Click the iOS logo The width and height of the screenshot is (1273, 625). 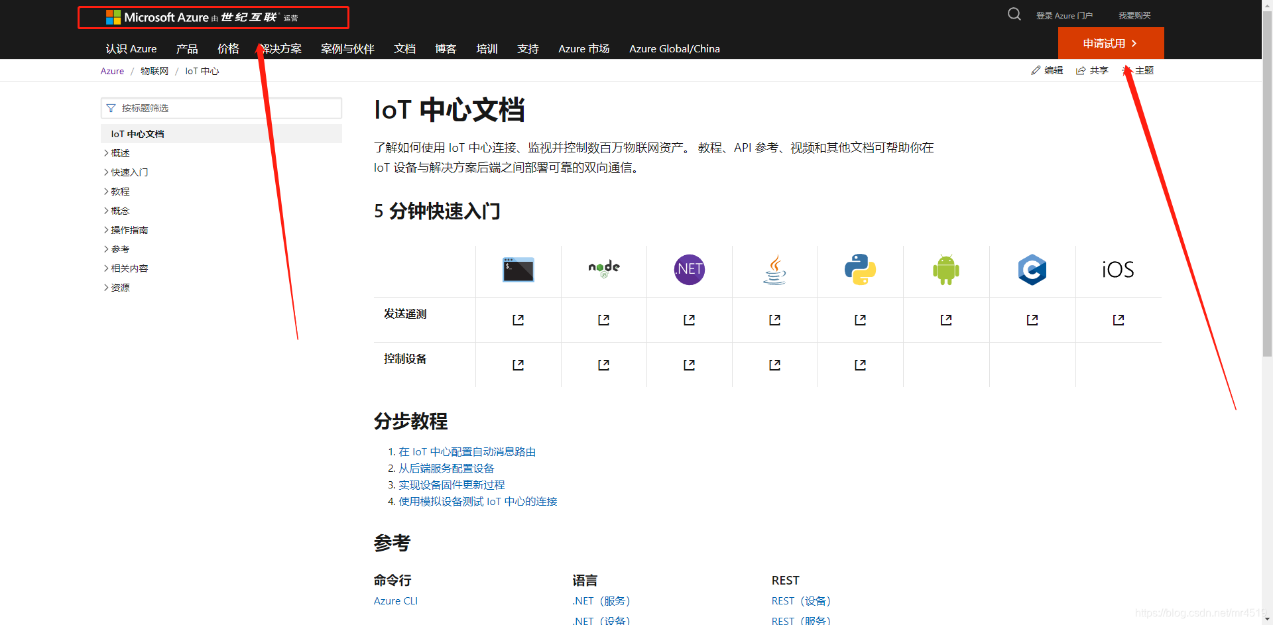(1118, 270)
